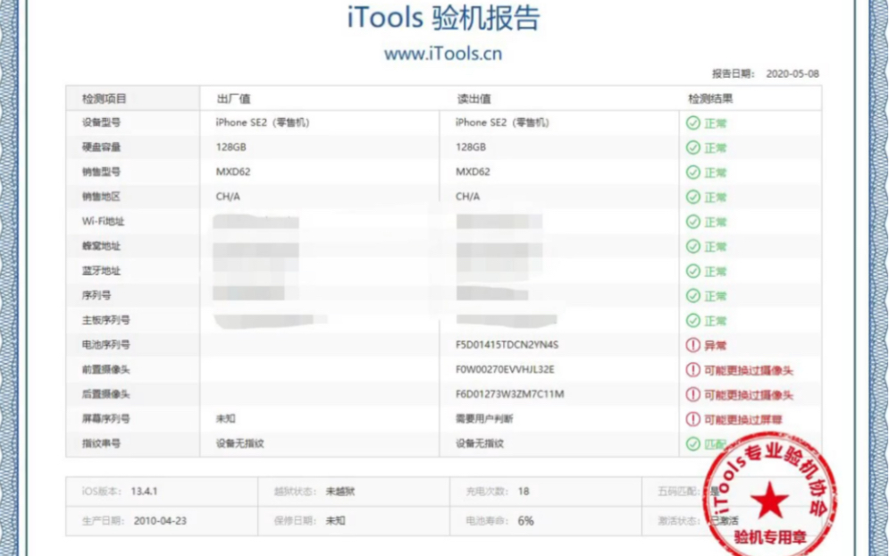Open the www.iTools.cn link
889x556 pixels.
pos(444,54)
